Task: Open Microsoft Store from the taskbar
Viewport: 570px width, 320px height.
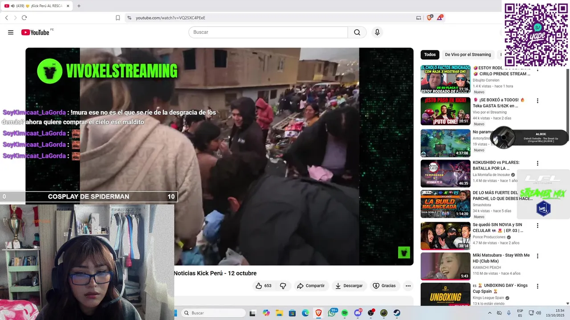Action: 292,313
